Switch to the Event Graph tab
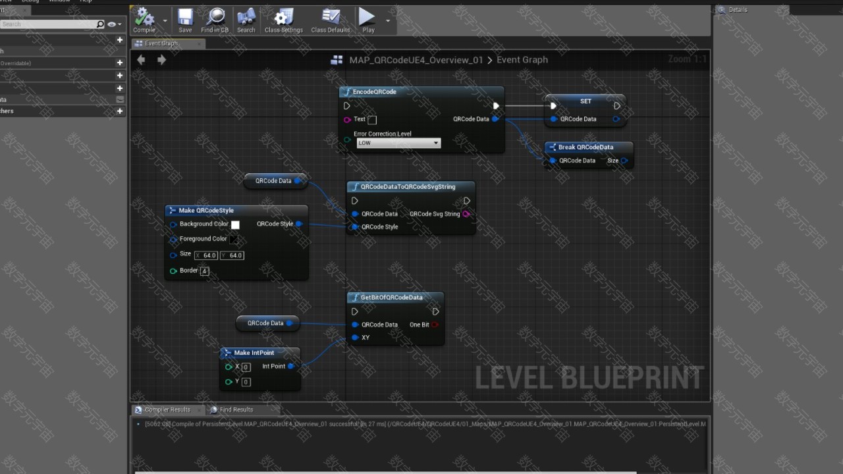The height and width of the screenshot is (474, 843). pyautogui.click(x=161, y=43)
